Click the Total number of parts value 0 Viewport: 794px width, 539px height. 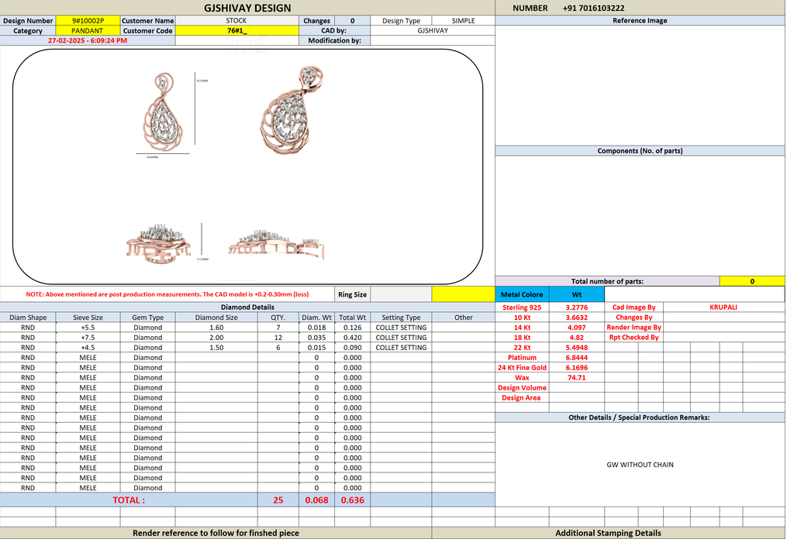(x=752, y=281)
